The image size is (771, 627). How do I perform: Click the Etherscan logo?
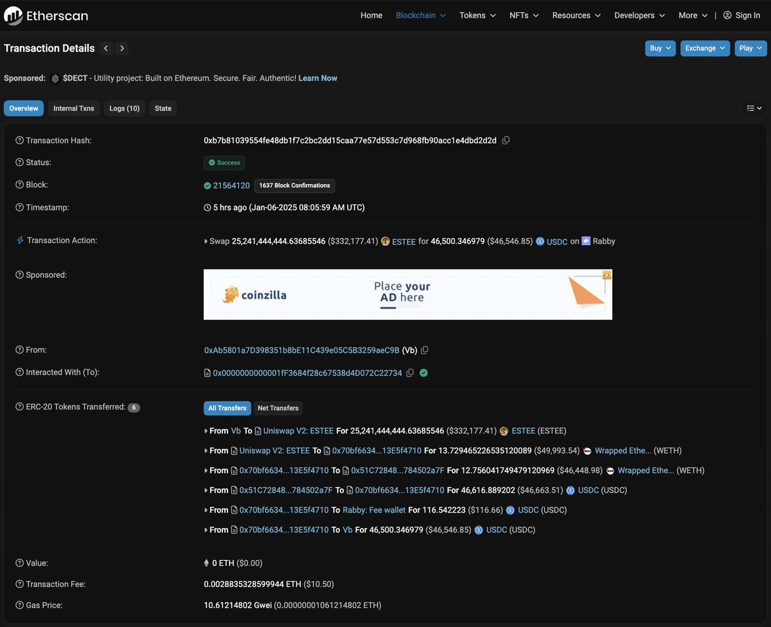click(x=45, y=15)
